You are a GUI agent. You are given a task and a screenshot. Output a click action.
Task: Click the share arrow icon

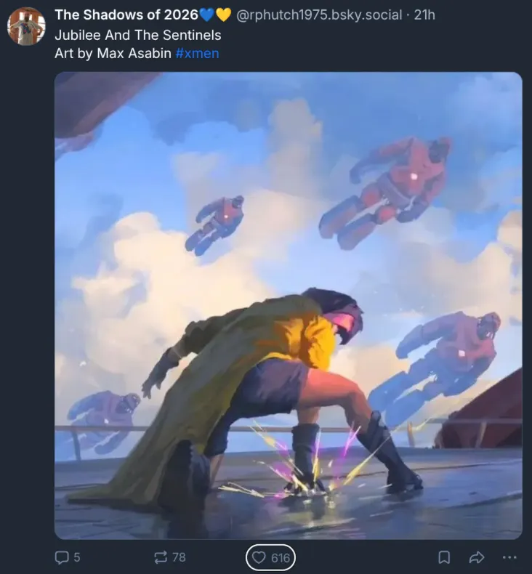(477, 557)
